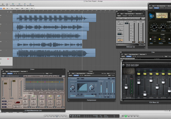This screenshot has height=119, width=171.
Task: Click the API logo in the compressor plugin
Action: click(151, 16)
